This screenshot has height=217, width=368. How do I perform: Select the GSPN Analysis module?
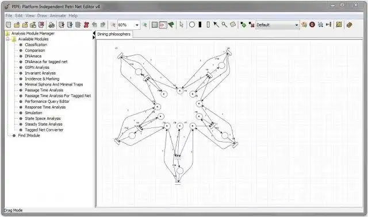click(37, 68)
